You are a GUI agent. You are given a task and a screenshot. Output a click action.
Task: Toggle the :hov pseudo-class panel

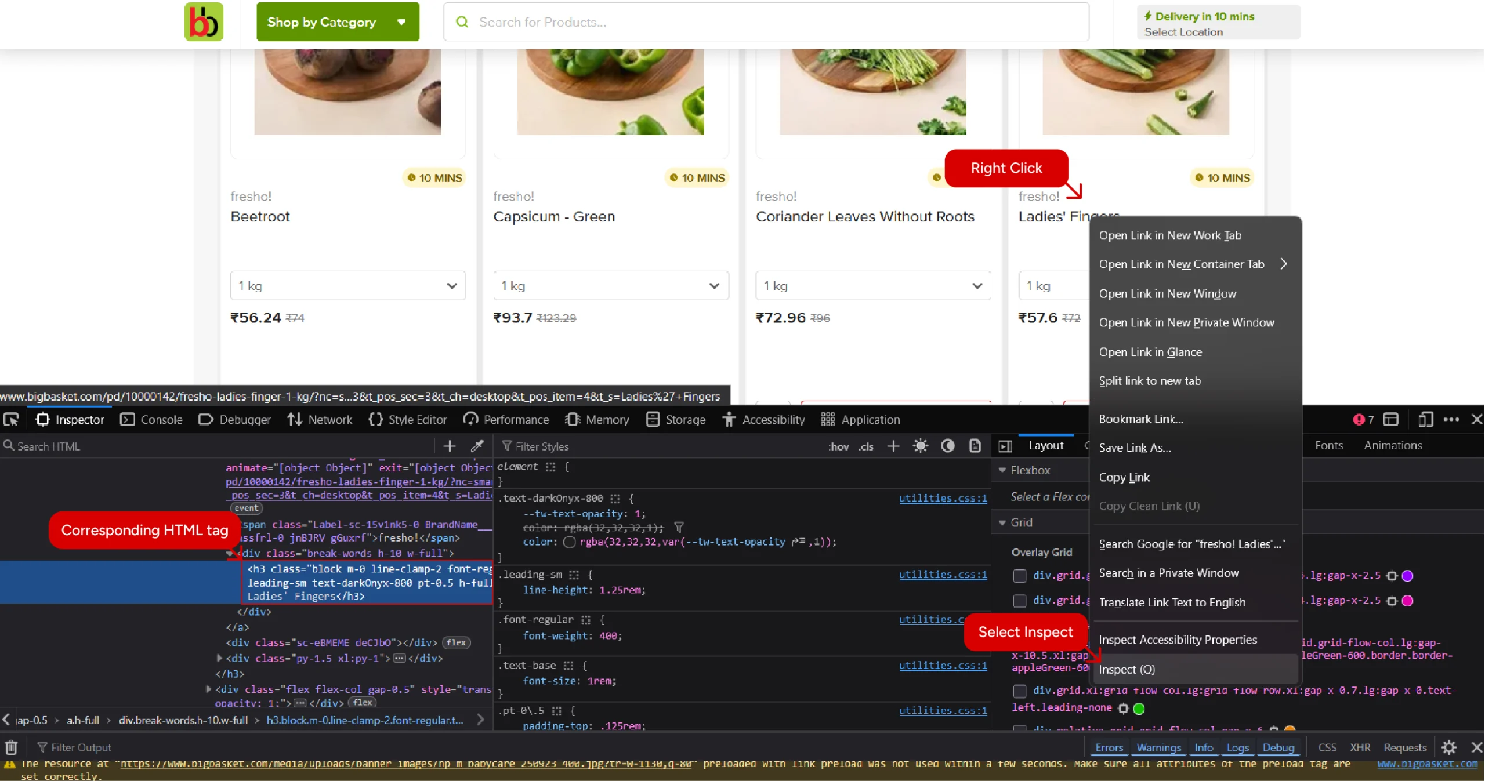click(838, 446)
